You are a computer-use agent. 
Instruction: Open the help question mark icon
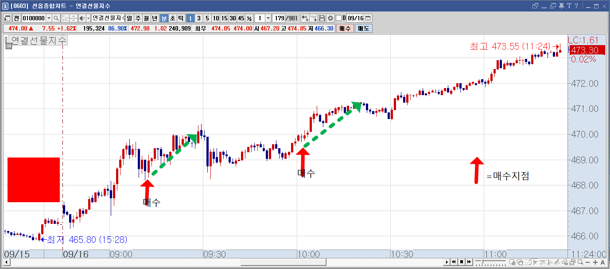(576, 6)
